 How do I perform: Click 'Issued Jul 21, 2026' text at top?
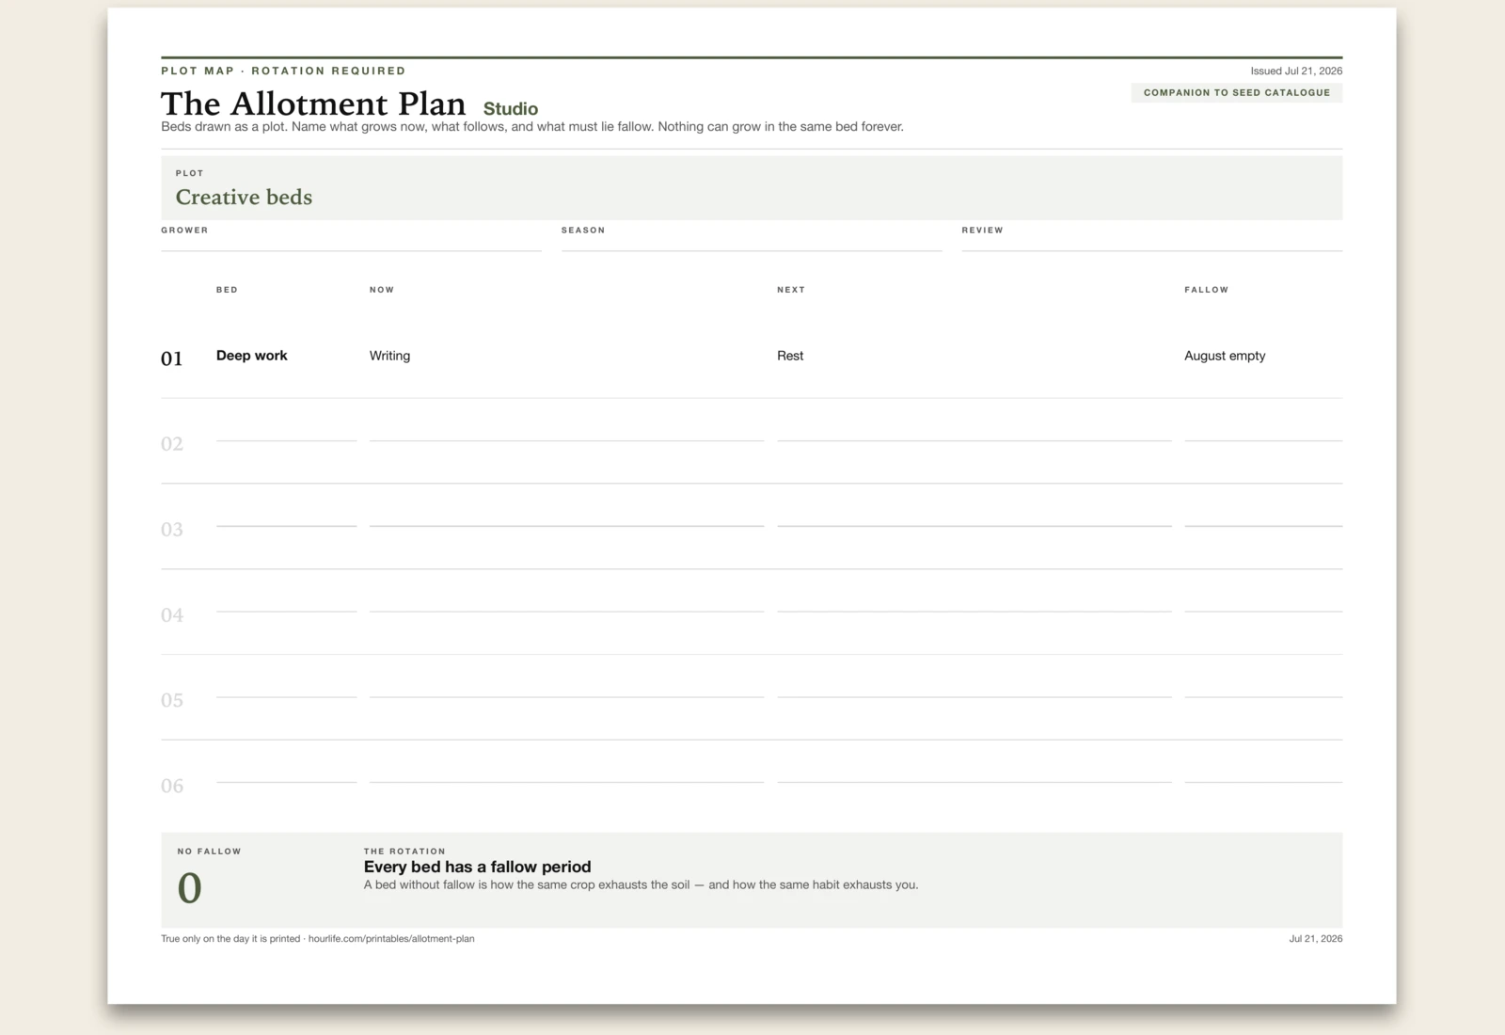1296,71
